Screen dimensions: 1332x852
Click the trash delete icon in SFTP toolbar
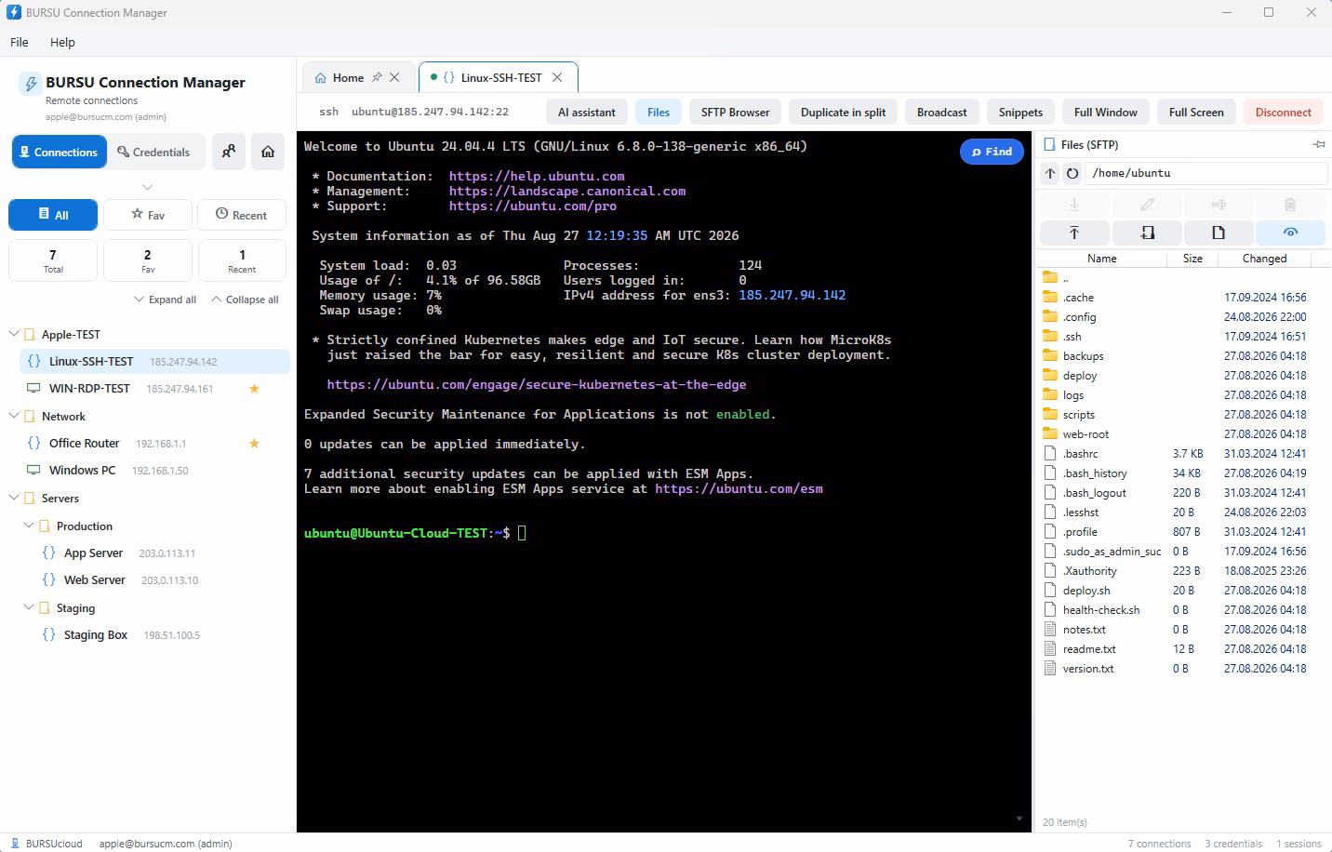pos(1290,205)
